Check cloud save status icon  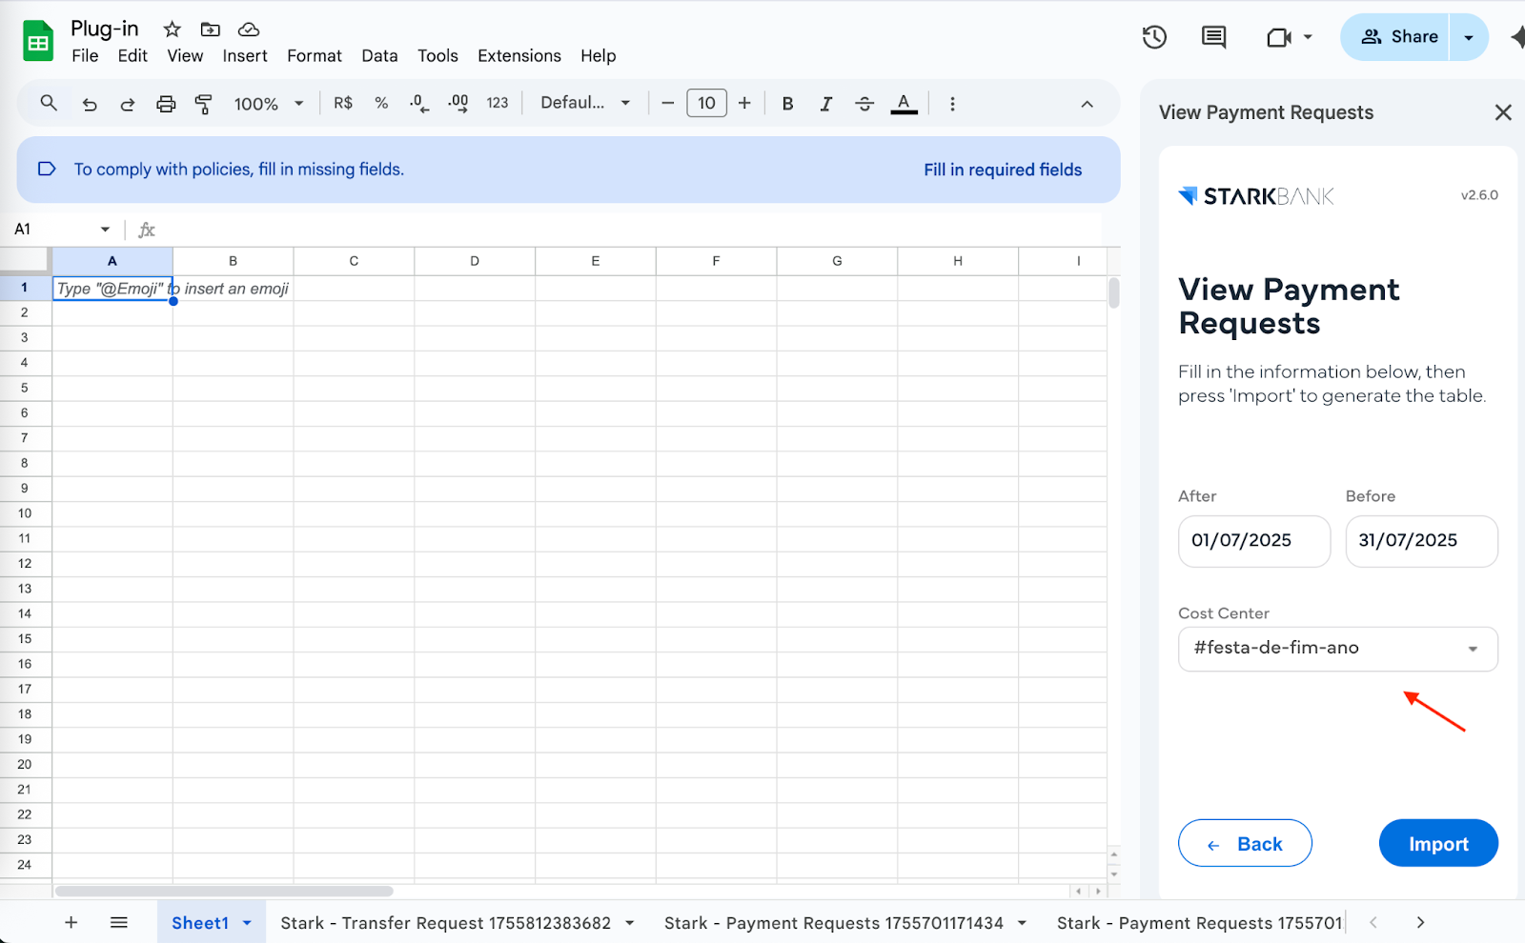click(249, 30)
